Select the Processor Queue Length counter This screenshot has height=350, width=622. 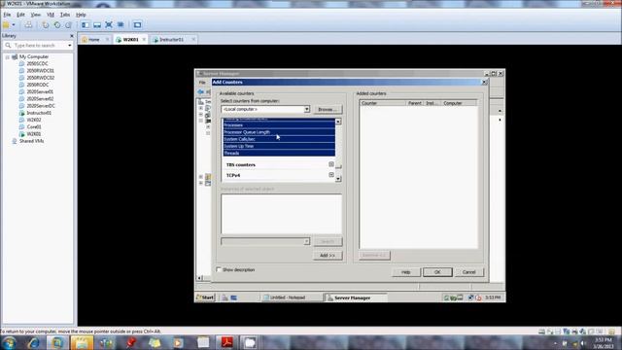click(279, 132)
